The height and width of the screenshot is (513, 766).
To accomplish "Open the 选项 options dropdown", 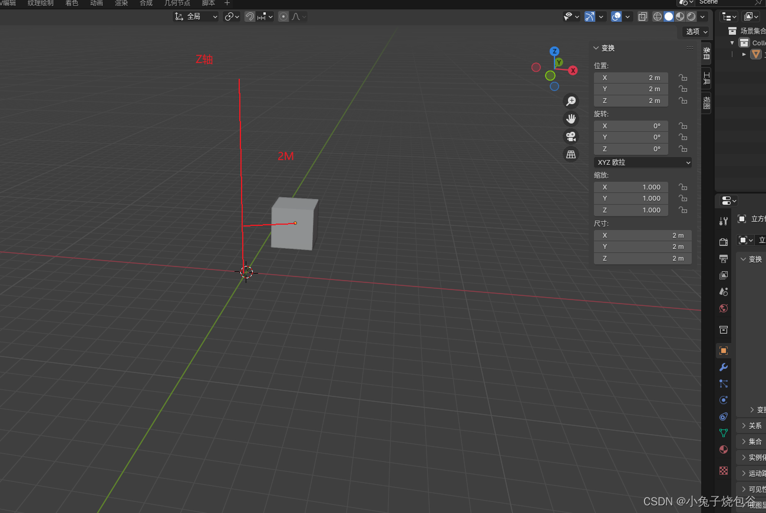I will click(696, 32).
